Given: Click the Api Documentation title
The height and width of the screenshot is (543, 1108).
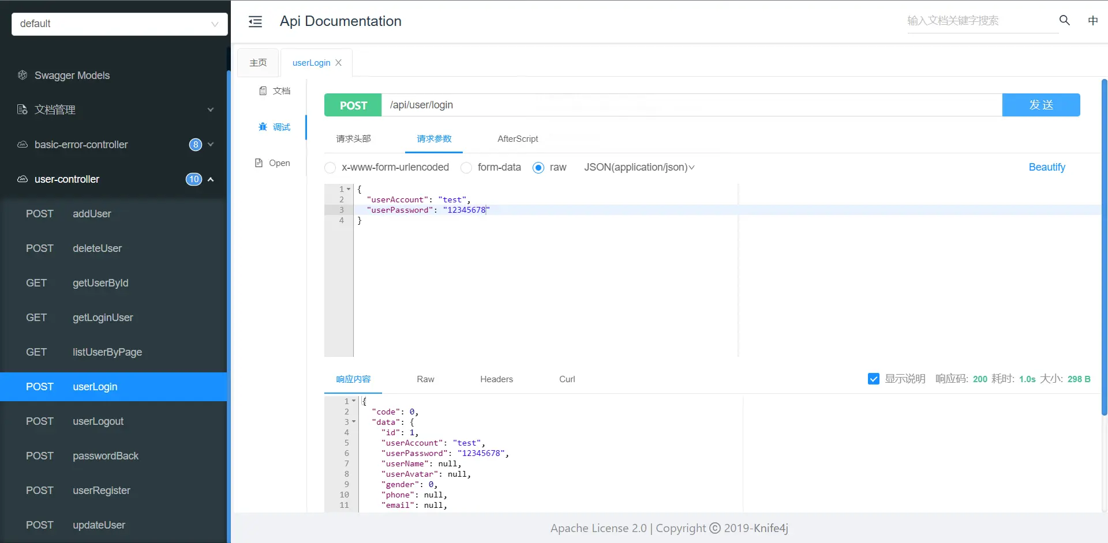Looking at the screenshot, I should tap(340, 21).
